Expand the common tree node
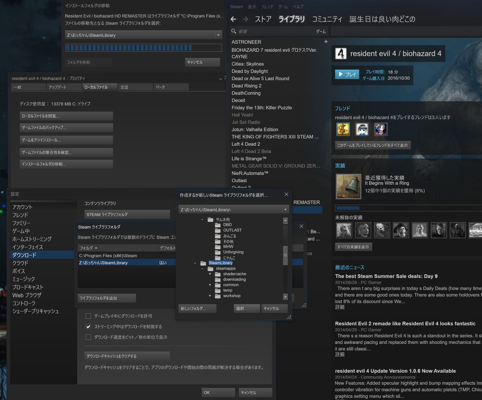482x400 pixels. [x=210, y=285]
